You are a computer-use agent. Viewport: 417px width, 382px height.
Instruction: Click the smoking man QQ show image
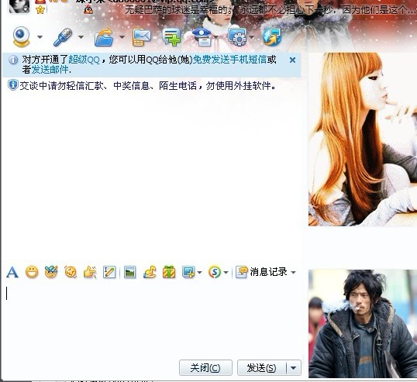[x=363, y=324]
